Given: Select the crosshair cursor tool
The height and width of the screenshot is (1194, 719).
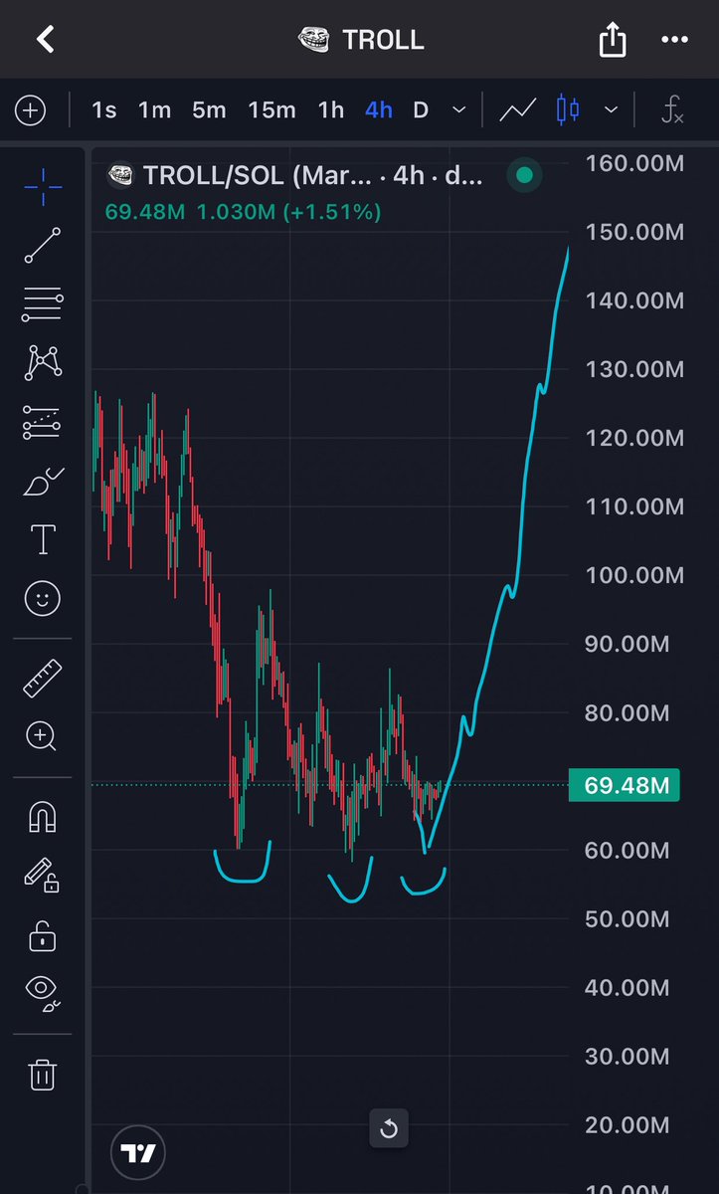Looking at the screenshot, I should point(42,186).
